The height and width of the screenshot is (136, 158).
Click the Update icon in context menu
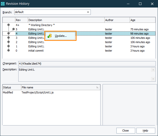tap(50, 36)
